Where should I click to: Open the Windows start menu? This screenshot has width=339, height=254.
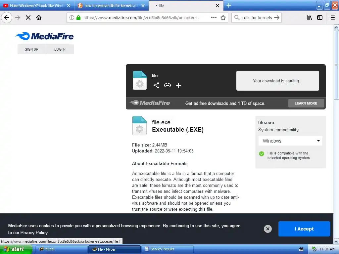pos(16,249)
